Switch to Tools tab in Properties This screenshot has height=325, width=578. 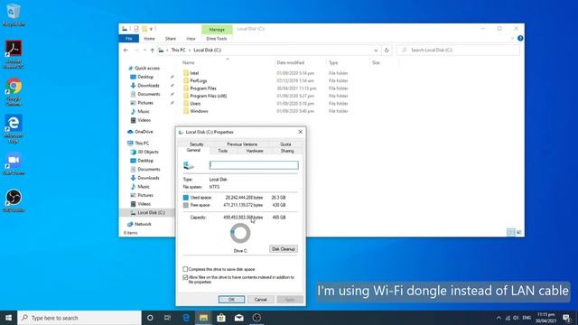click(x=223, y=151)
